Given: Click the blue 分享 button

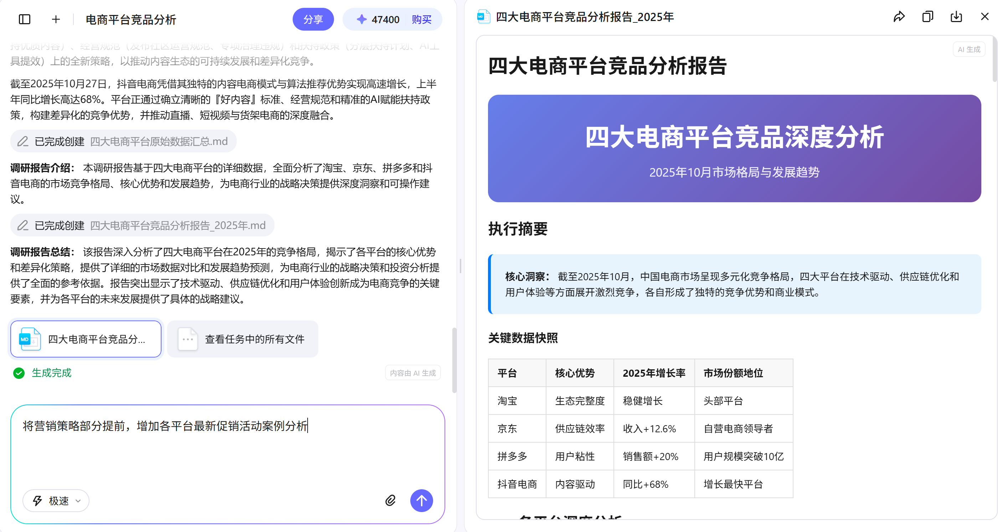Looking at the screenshot, I should pyautogui.click(x=313, y=20).
